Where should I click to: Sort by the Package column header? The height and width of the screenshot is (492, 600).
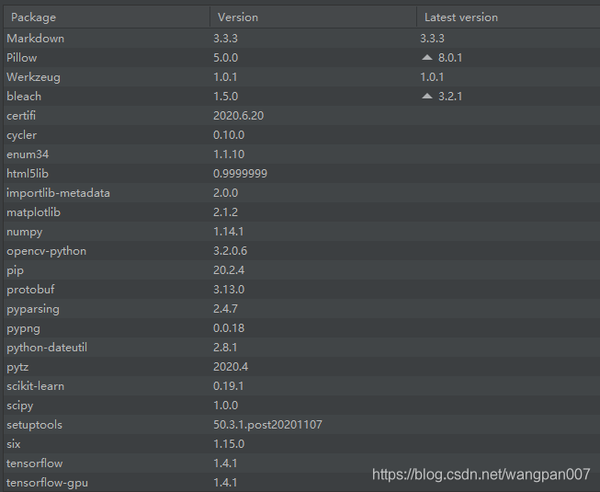coord(33,17)
